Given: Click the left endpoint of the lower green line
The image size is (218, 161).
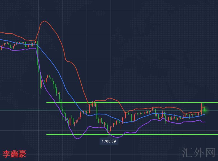Looking at the screenshot, I should pyautogui.click(x=47, y=134).
